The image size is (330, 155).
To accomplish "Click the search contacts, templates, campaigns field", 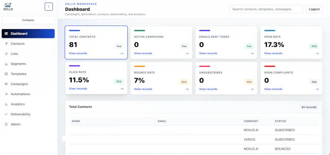I will click(x=266, y=9).
